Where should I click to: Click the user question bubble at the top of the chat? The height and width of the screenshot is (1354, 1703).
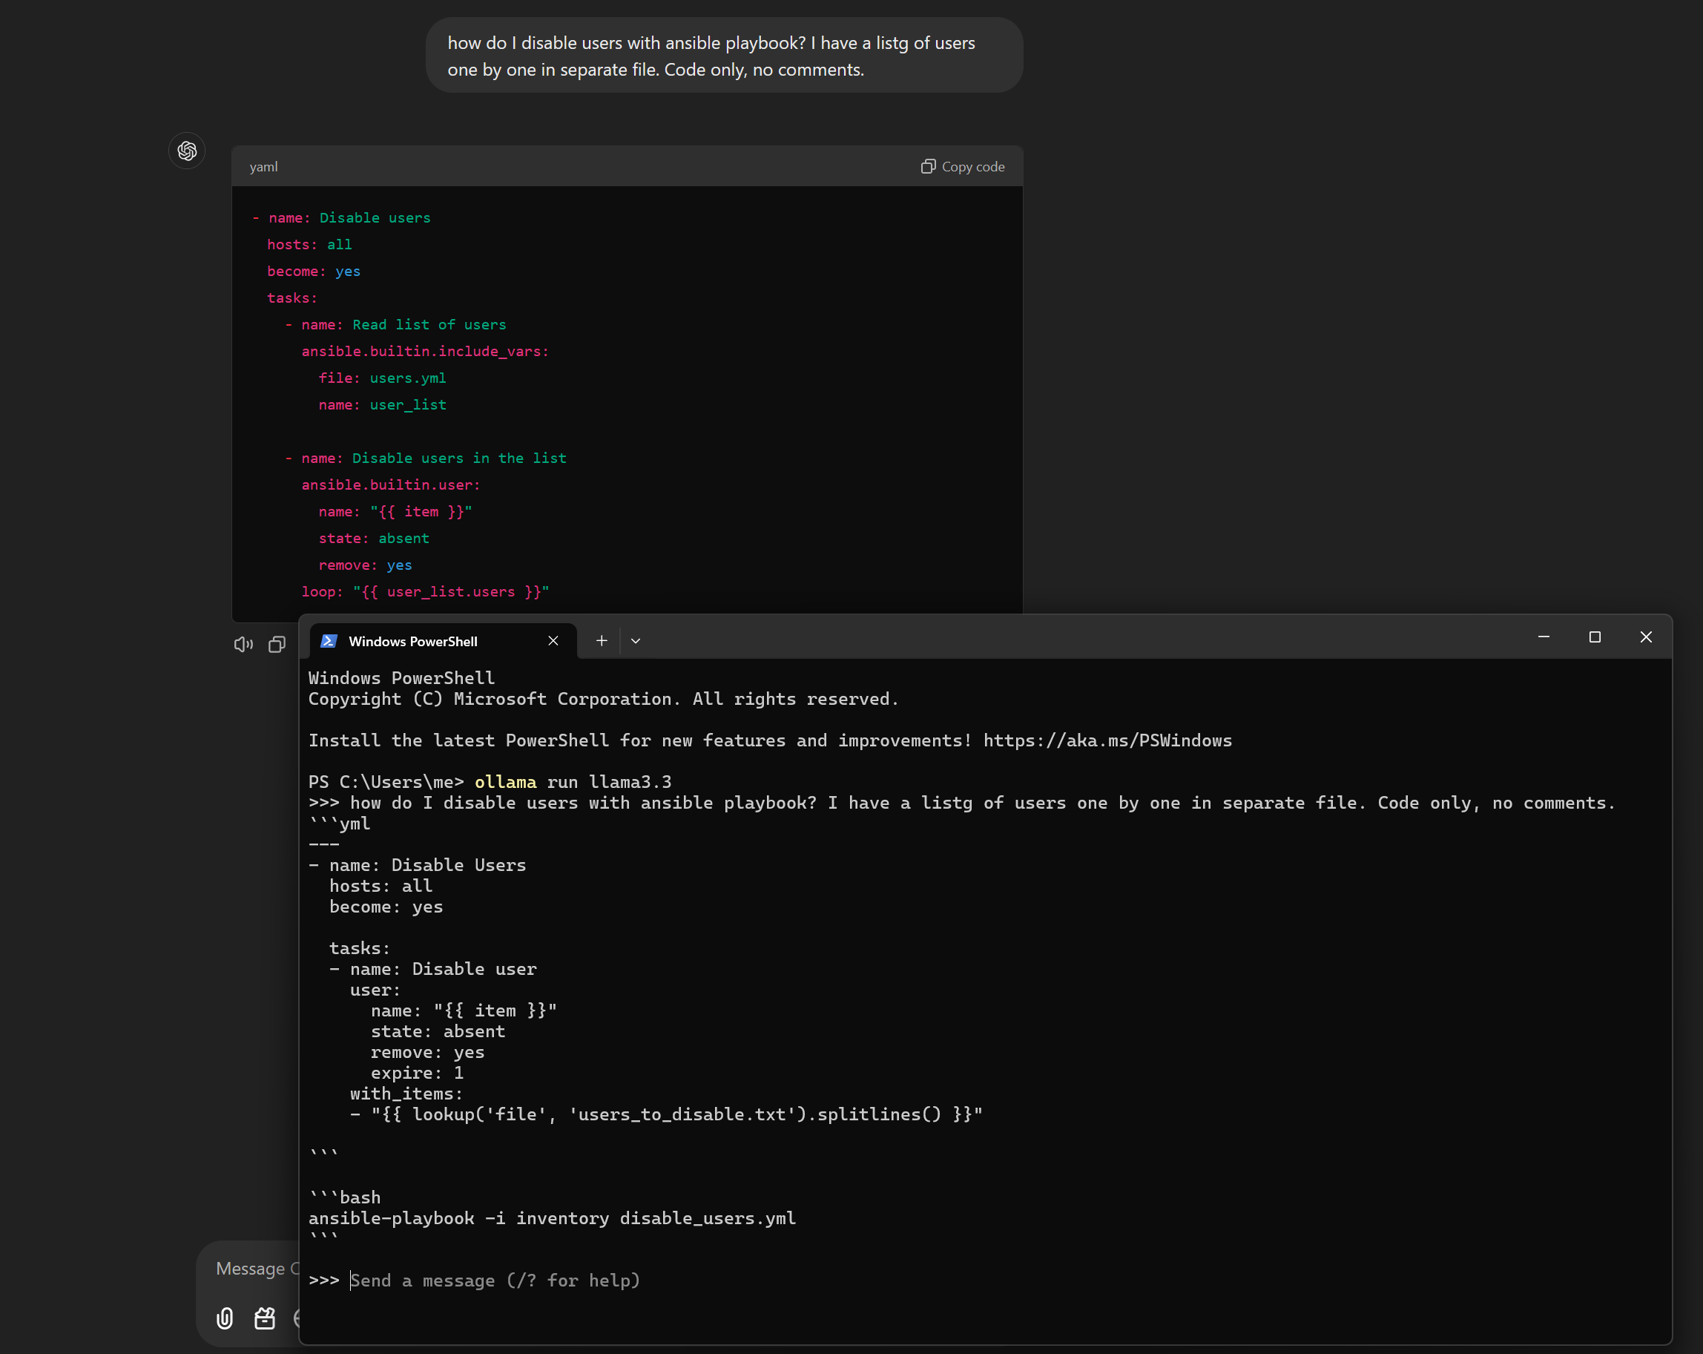coord(725,56)
